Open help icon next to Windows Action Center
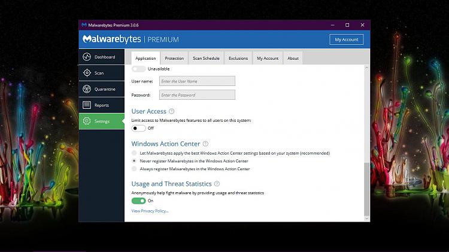The width and height of the screenshot is (449, 252). [x=205, y=144]
